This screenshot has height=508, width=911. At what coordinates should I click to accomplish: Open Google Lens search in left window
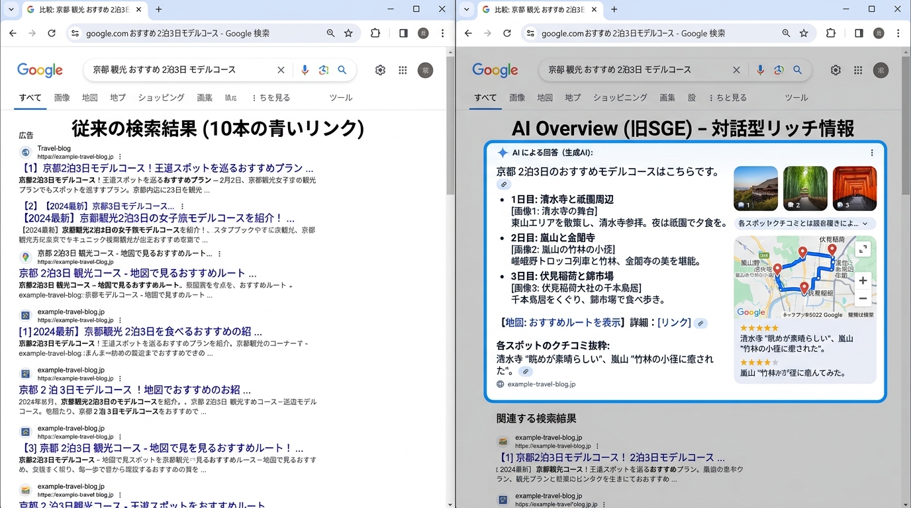click(x=324, y=70)
